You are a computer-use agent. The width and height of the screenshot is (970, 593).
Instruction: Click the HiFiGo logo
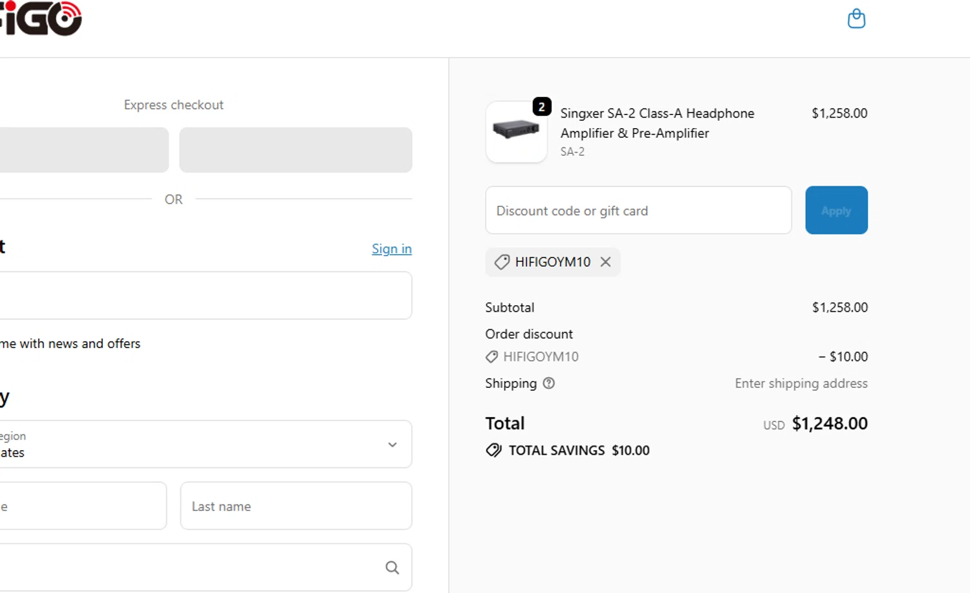(41, 18)
